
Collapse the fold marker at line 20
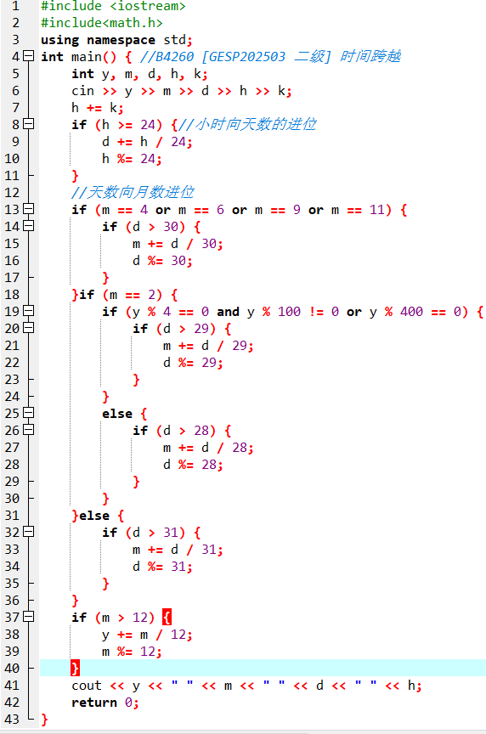[x=29, y=328]
